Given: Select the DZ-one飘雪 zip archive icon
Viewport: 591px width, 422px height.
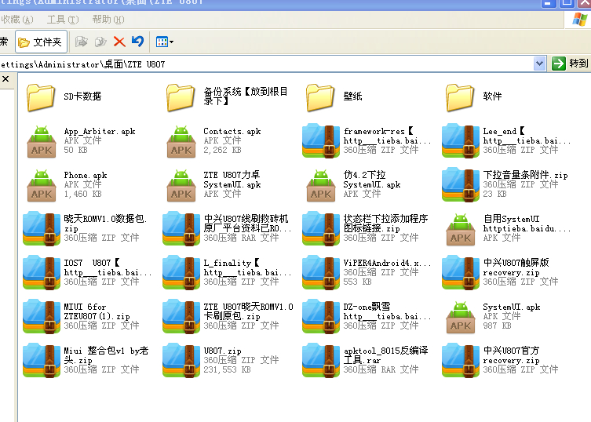Looking at the screenshot, I should (321, 317).
